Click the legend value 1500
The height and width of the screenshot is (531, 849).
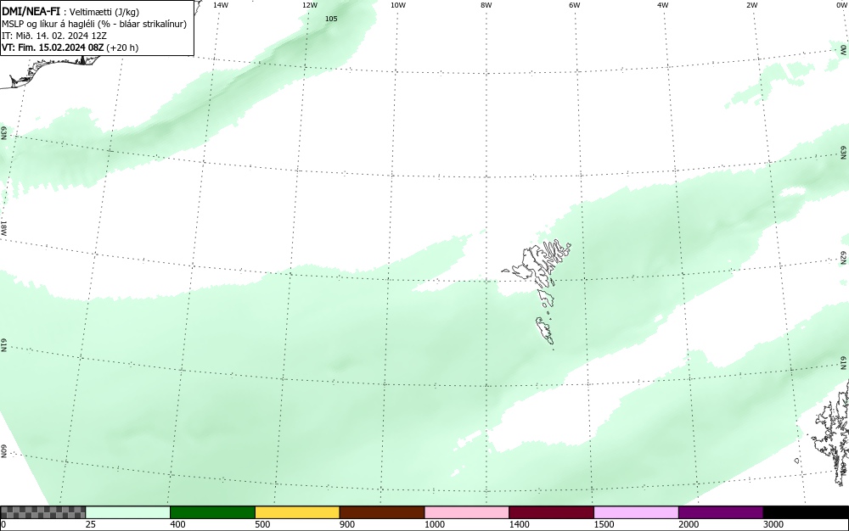pos(604,524)
